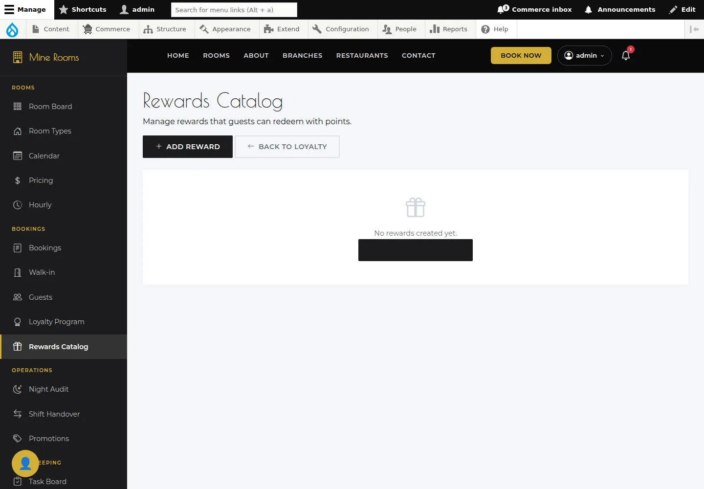Open Room Board in sidebar
Viewport: 704px width, 489px height.
[x=64, y=107]
